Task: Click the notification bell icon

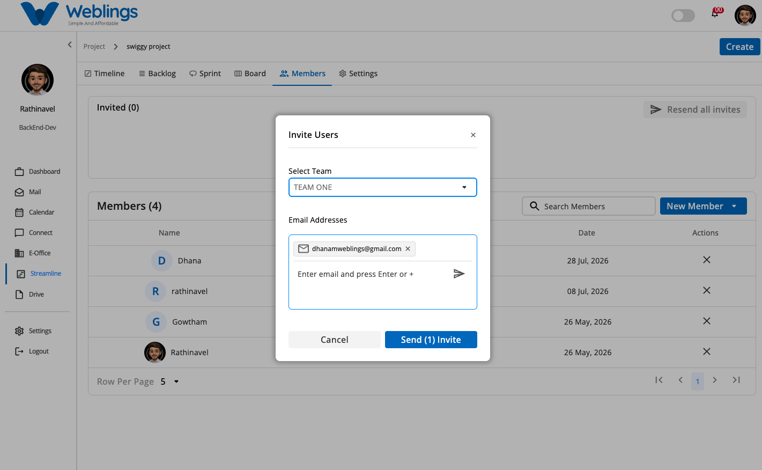Action: coord(715,13)
